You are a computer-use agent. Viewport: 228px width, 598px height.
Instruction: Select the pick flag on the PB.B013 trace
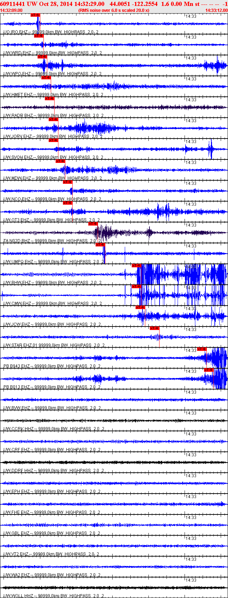point(209,370)
